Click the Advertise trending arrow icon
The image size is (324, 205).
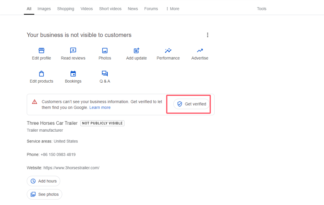coord(200,50)
